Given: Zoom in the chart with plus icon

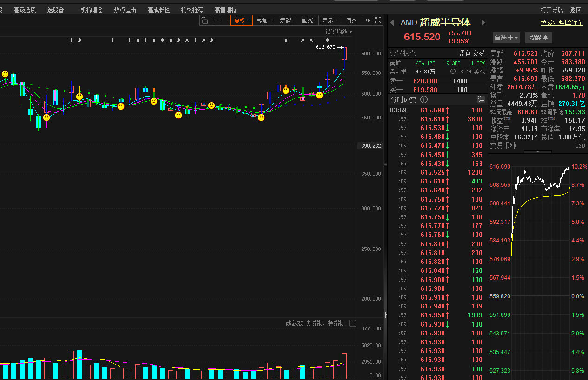Looking at the screenshot, I should [x=215, y=20].
